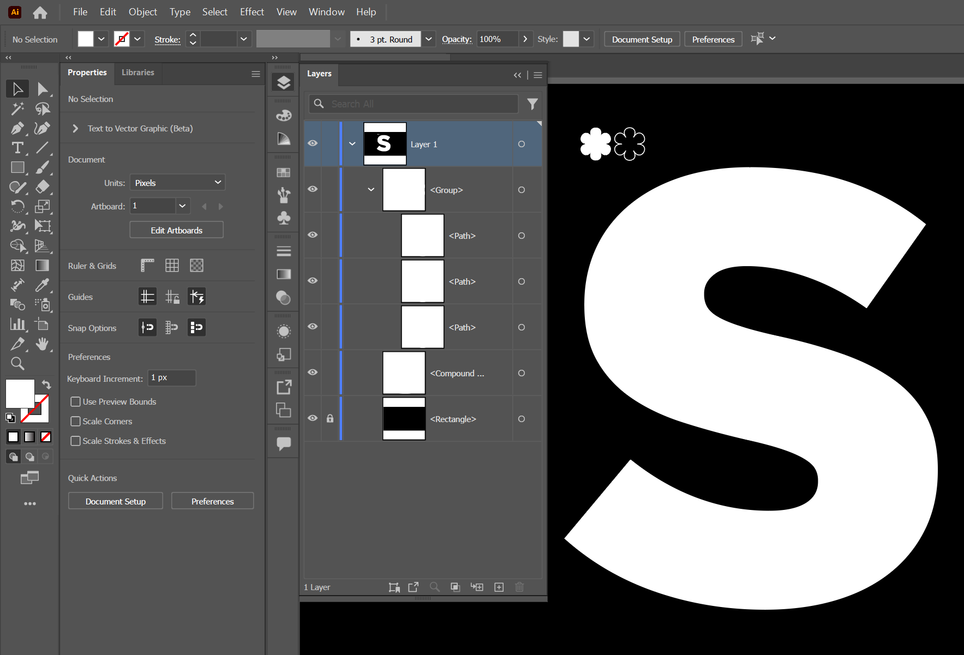Hide the <Rectangle> layer
This screenshot has height=655, width=964.
(x=312, y=418)
